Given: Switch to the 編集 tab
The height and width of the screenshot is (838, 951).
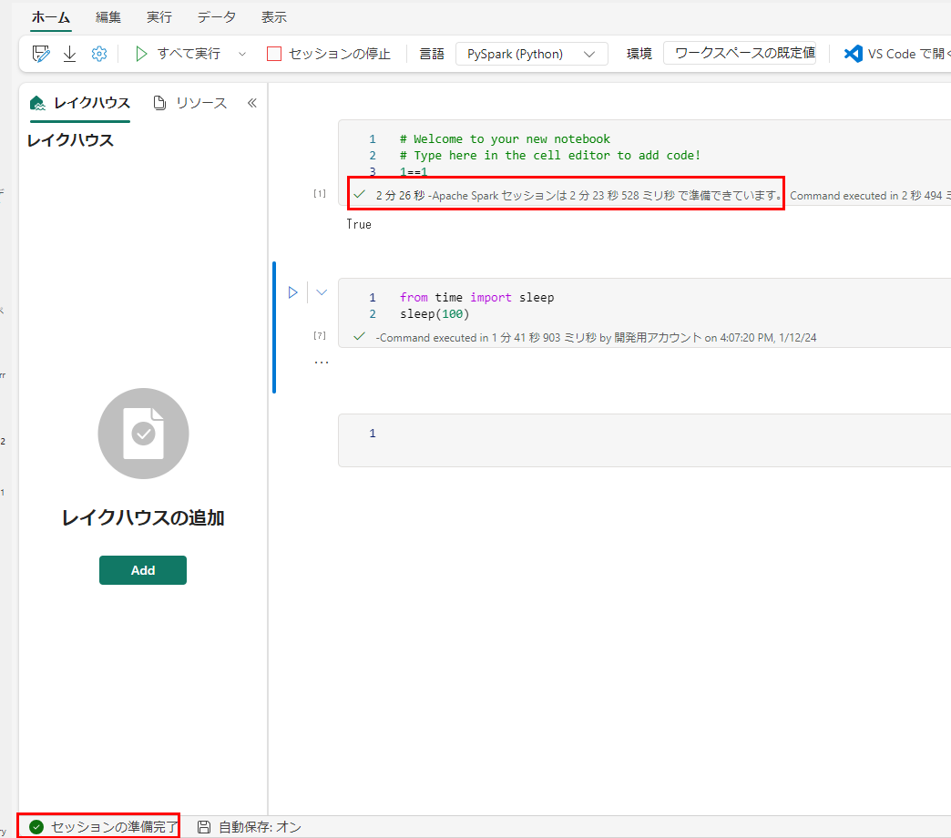Looking at the screenshot, I should point(108,17).
